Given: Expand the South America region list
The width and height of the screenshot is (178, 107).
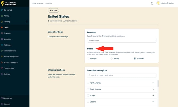Looking at the screenshot, I should 153,89.
